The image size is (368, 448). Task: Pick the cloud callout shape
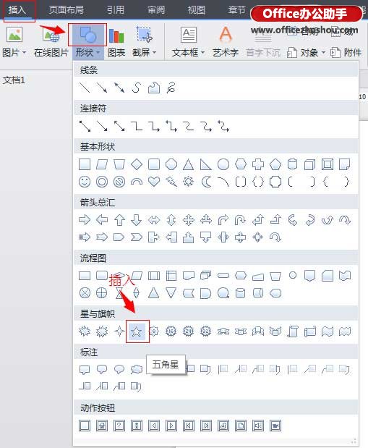[137, 369]
